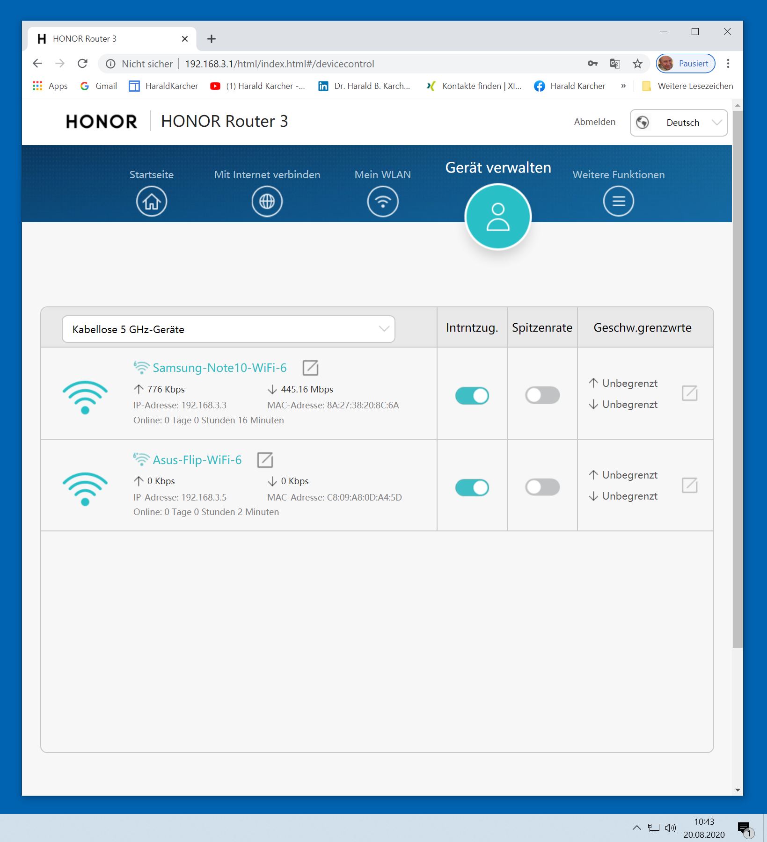
Task: Open the Startseite home icon
Action: coord(151,202)
